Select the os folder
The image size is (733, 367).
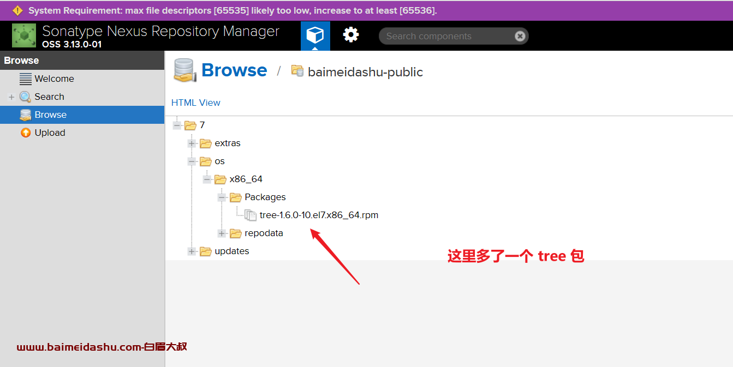coord(219,161)
